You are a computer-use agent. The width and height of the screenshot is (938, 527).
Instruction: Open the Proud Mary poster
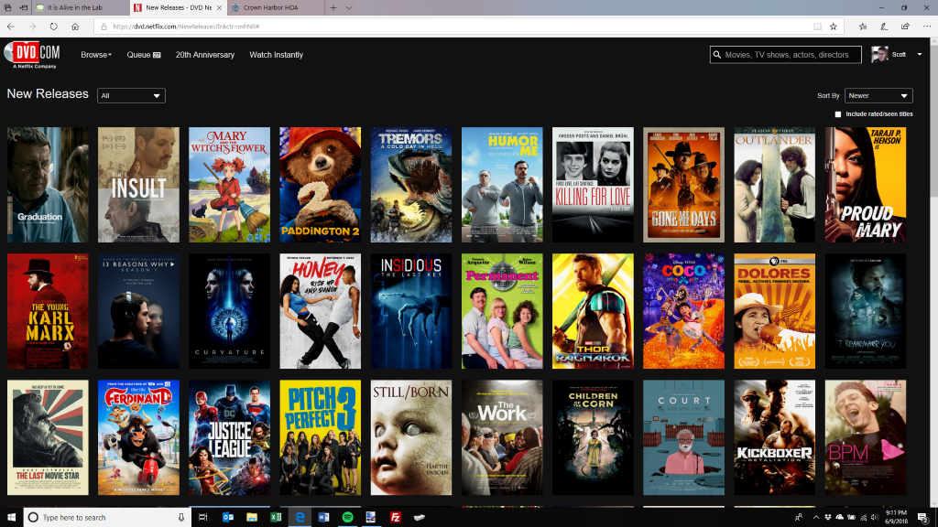pos(866,185)
